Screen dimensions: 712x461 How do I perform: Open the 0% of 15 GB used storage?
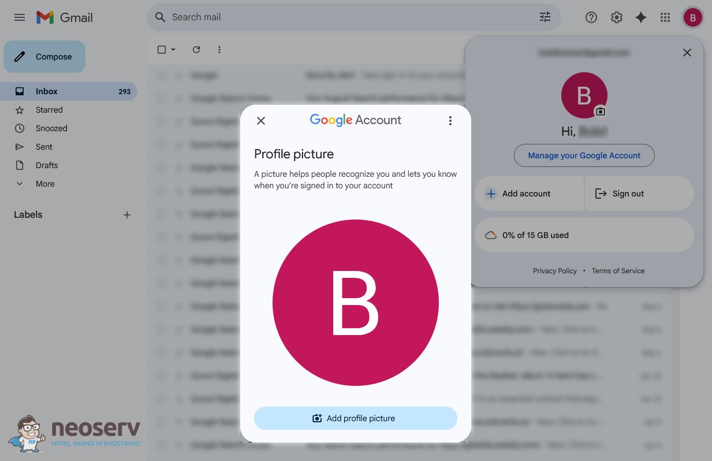click(x=584, y=235)
